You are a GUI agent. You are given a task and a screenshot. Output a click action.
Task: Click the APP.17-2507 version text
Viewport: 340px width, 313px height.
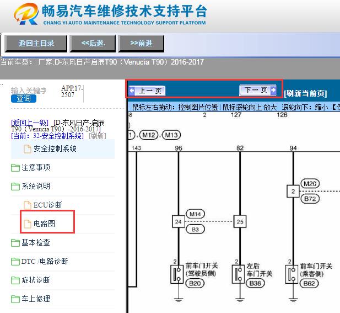click(x=72, y=92)
